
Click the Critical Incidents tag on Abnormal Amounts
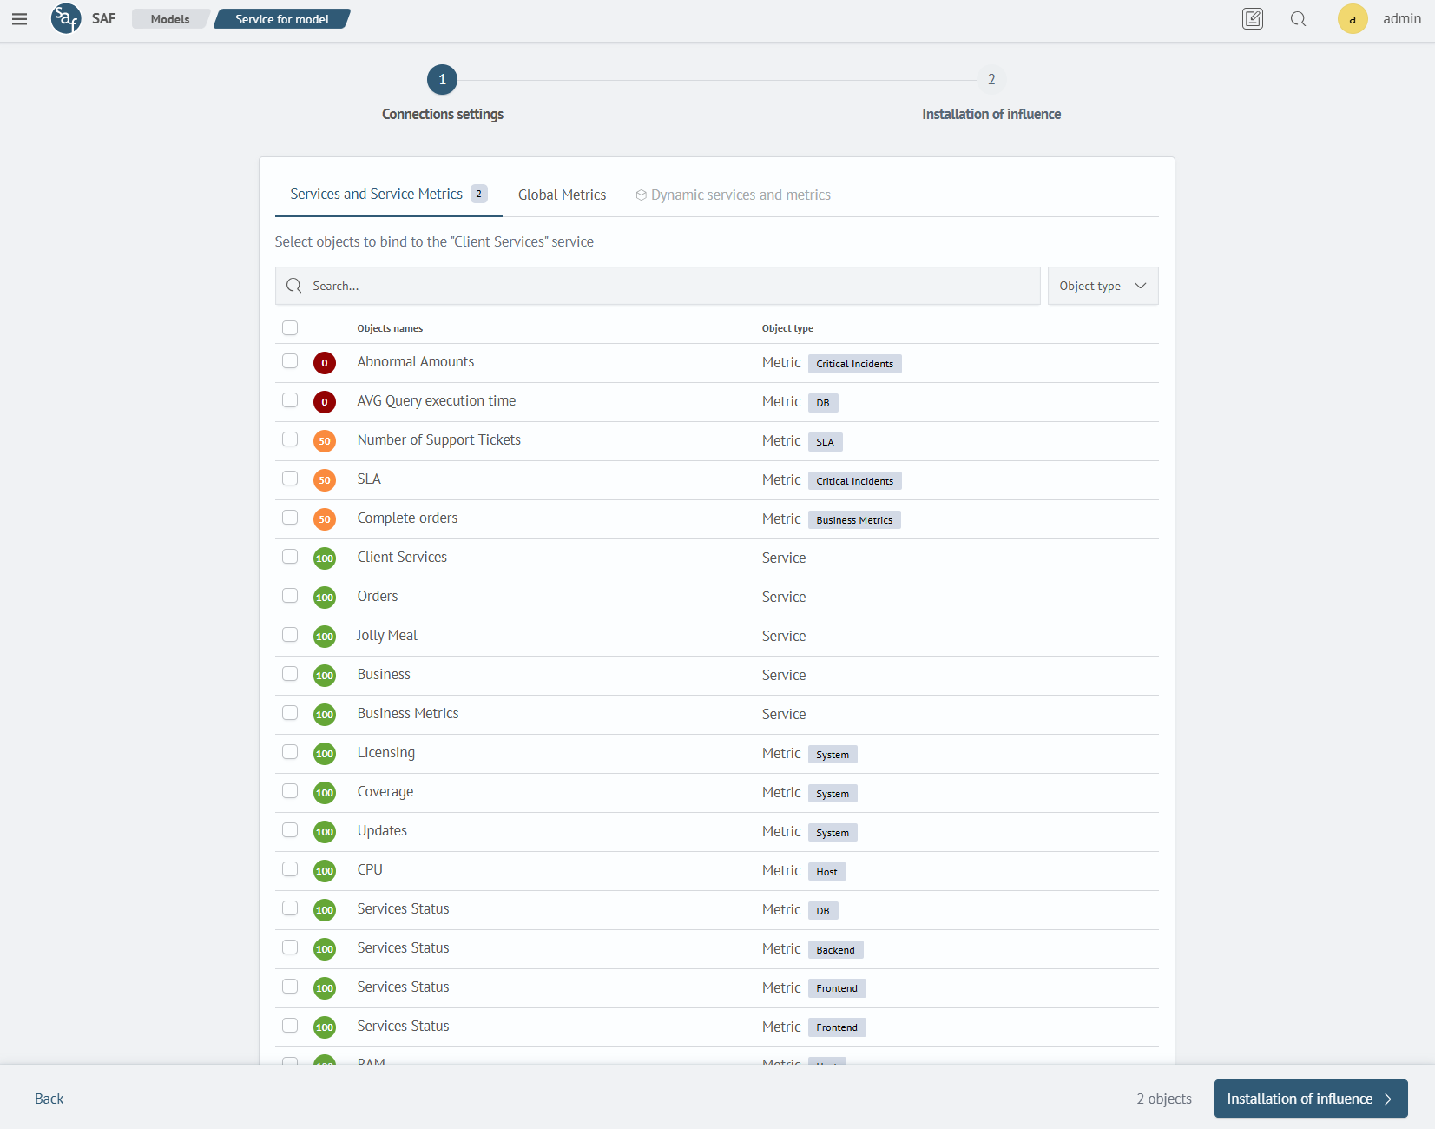pos(855,364)
